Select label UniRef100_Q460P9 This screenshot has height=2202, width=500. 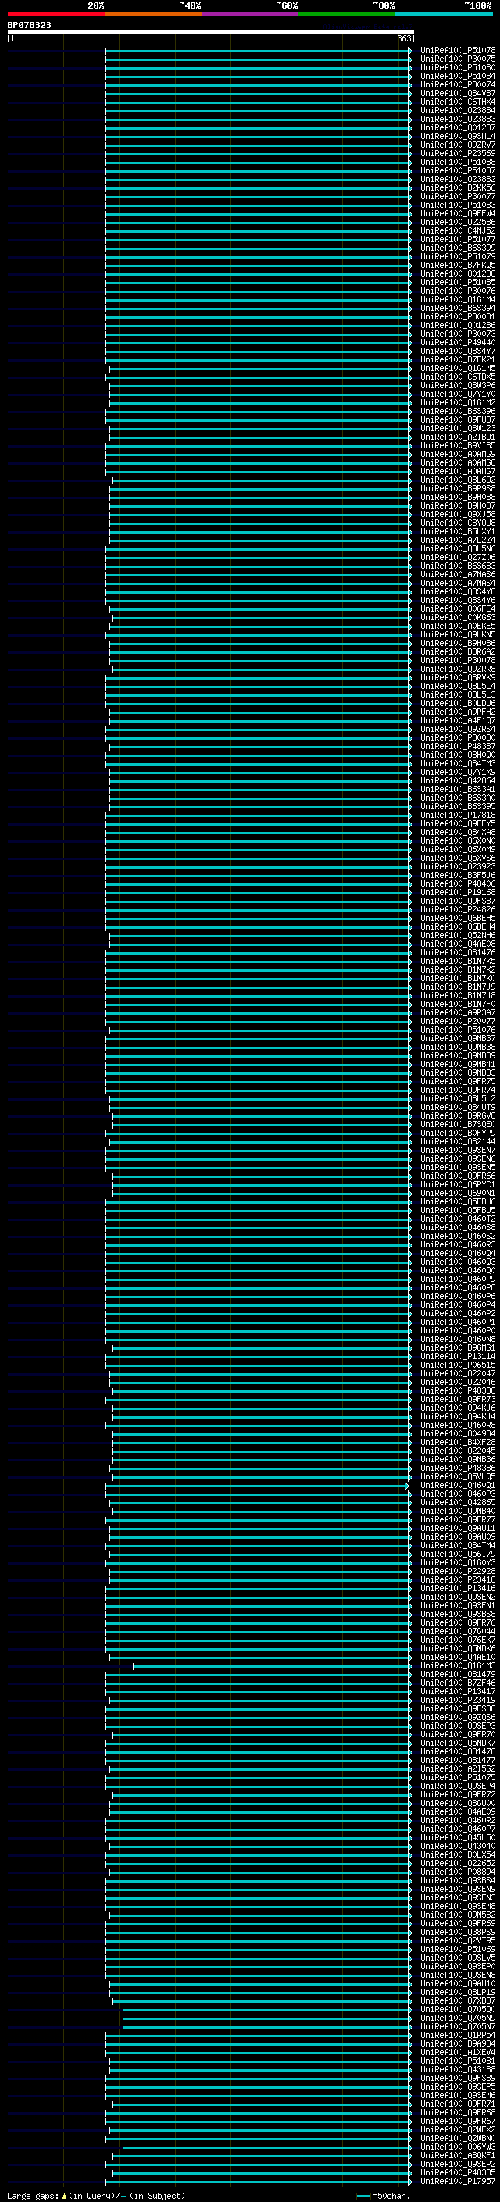tap(458, 1279)
